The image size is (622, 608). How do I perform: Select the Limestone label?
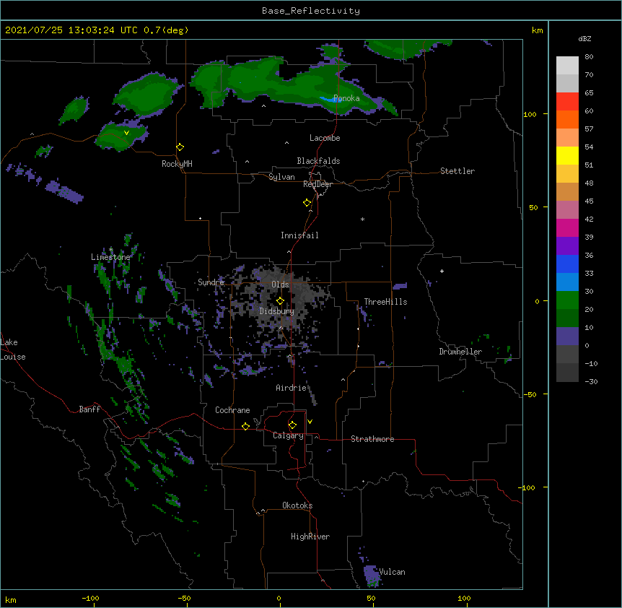coord(110,257)
